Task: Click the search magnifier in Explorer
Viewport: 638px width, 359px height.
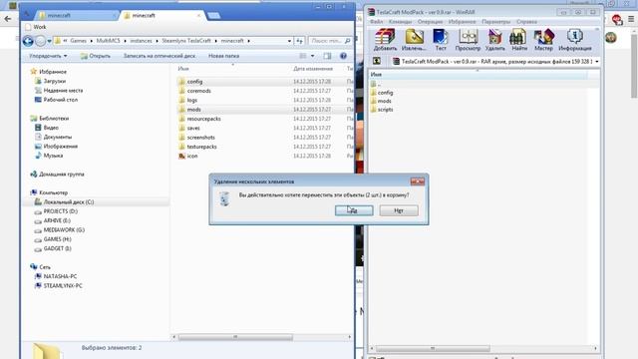Action: pos(347,41)
